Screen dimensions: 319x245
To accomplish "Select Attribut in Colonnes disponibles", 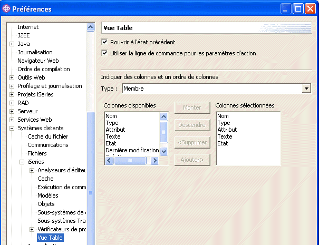I will 115,130.
